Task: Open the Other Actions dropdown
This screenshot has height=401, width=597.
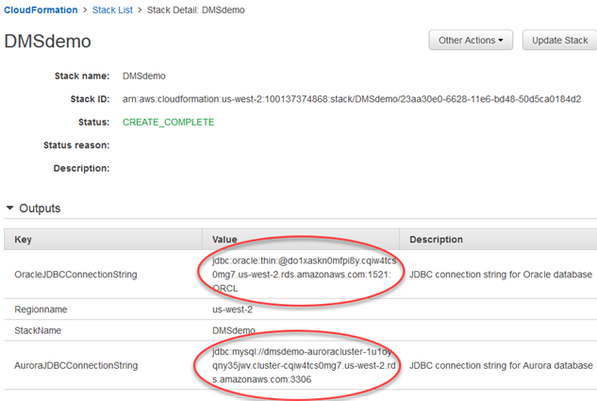Action: pos(471,41)
